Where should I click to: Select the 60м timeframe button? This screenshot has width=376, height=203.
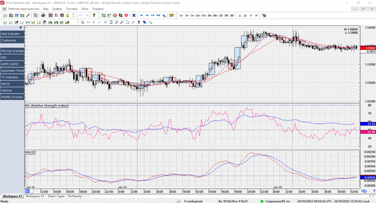point(215,15)
